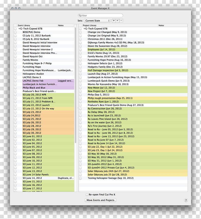This screenshot has width=201, height=219.
Task: Enable the Re-open Final Cut Pro X checkbox
Action: pos(87,195)
